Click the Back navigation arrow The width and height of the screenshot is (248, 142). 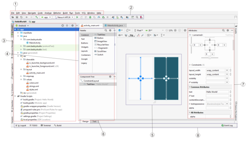pos(27,17)
